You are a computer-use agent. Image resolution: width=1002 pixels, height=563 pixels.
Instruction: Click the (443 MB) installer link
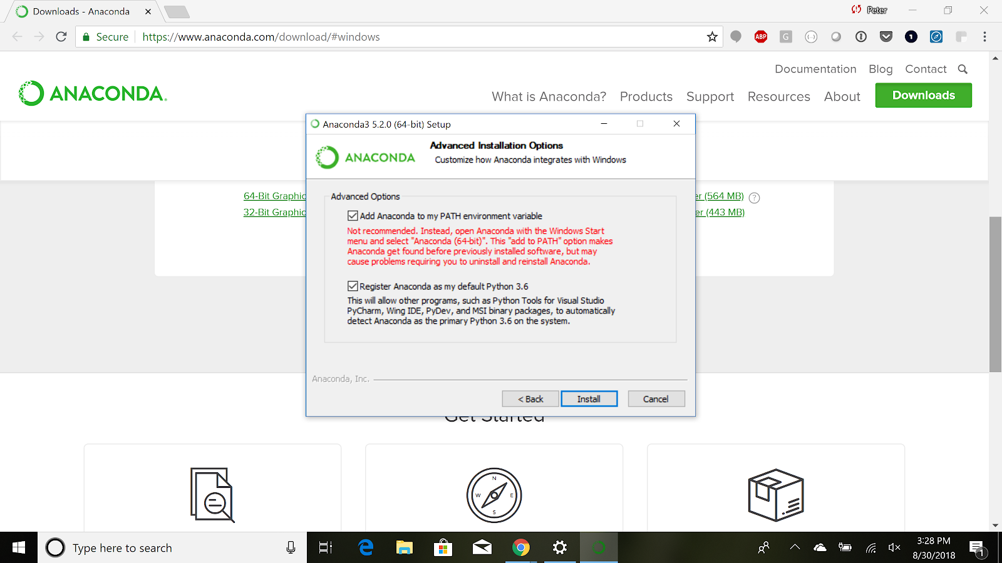720,212
